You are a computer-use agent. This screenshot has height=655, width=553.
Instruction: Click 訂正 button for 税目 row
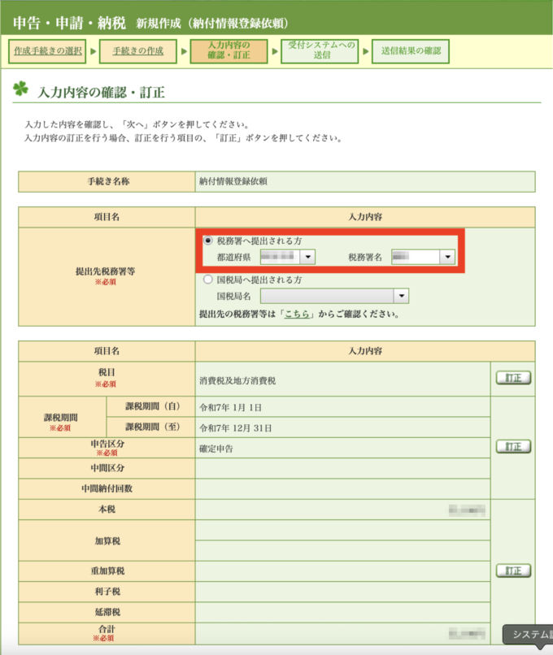click(x=513, y=378)
